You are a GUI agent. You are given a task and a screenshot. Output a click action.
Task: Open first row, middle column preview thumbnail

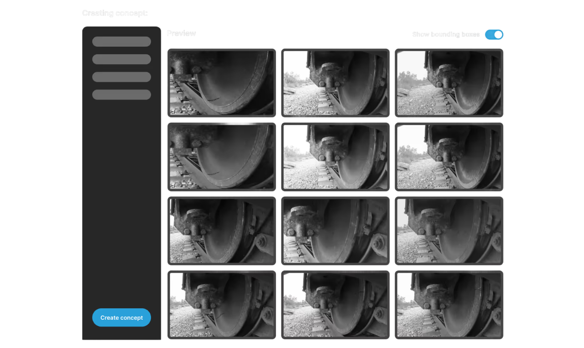(x=335, y=83)
